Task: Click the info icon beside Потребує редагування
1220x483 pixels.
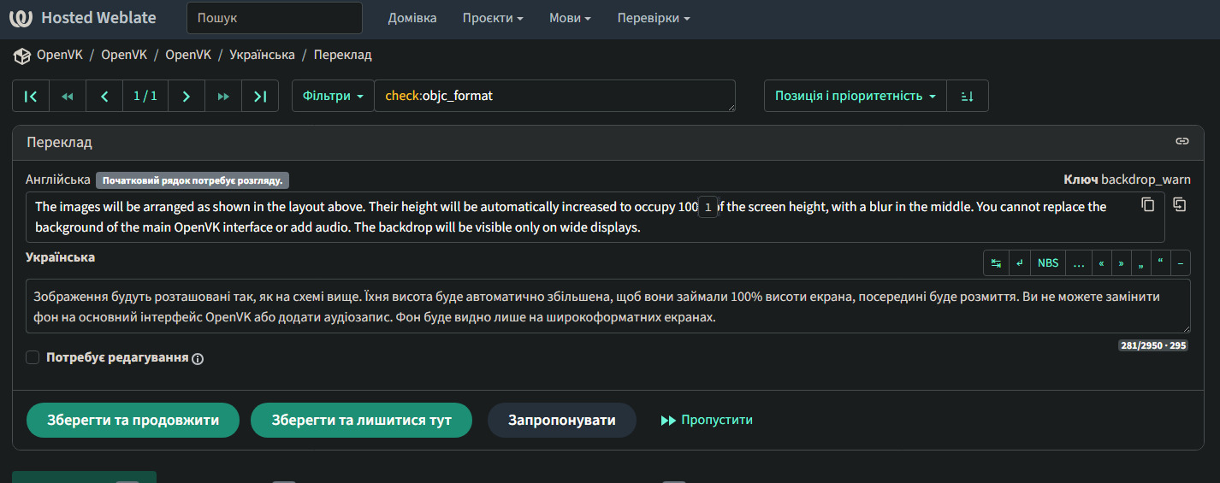Action: click(x=198, y=359)
